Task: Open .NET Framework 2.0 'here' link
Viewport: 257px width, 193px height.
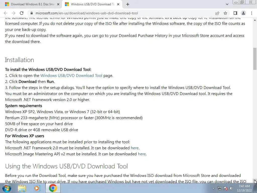Action: [x=135, y=148]
